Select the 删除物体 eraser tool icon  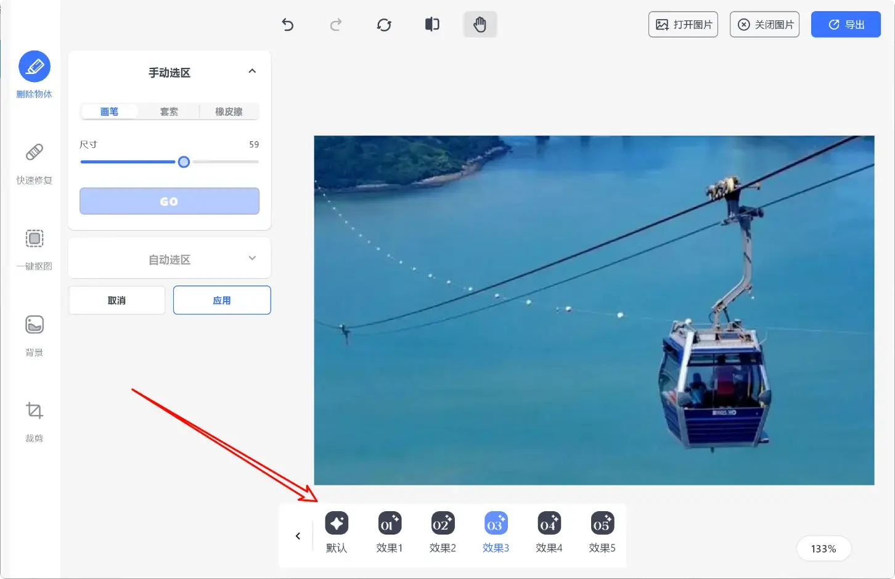coord(35,67)
